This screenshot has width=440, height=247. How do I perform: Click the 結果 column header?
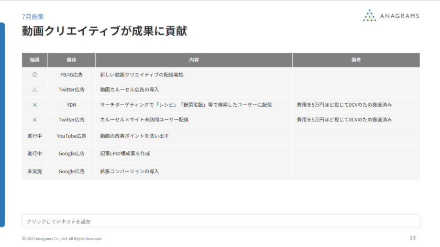tap(35, 60)
